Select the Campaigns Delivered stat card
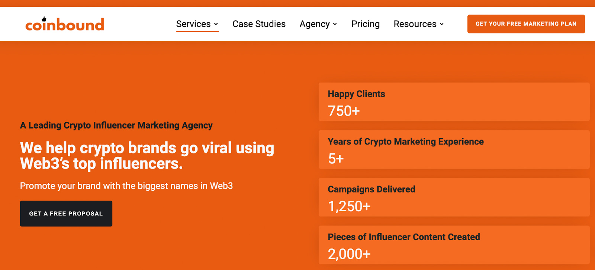This screenshot has width=595, height=270. click(454, 197)
